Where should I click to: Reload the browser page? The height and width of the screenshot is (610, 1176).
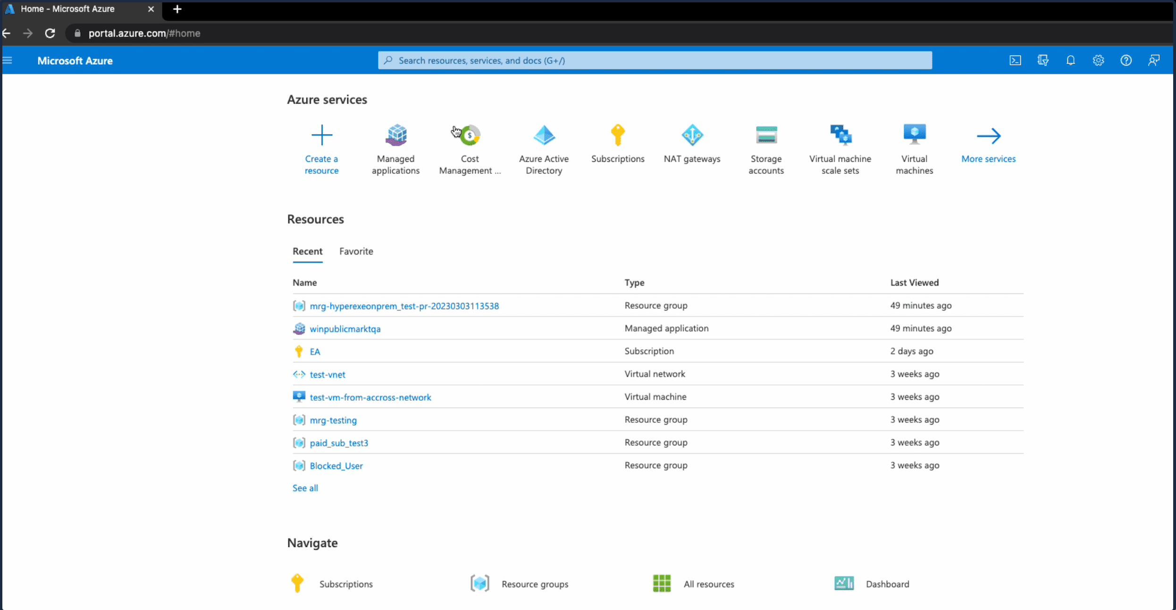[x=50, y=33]
